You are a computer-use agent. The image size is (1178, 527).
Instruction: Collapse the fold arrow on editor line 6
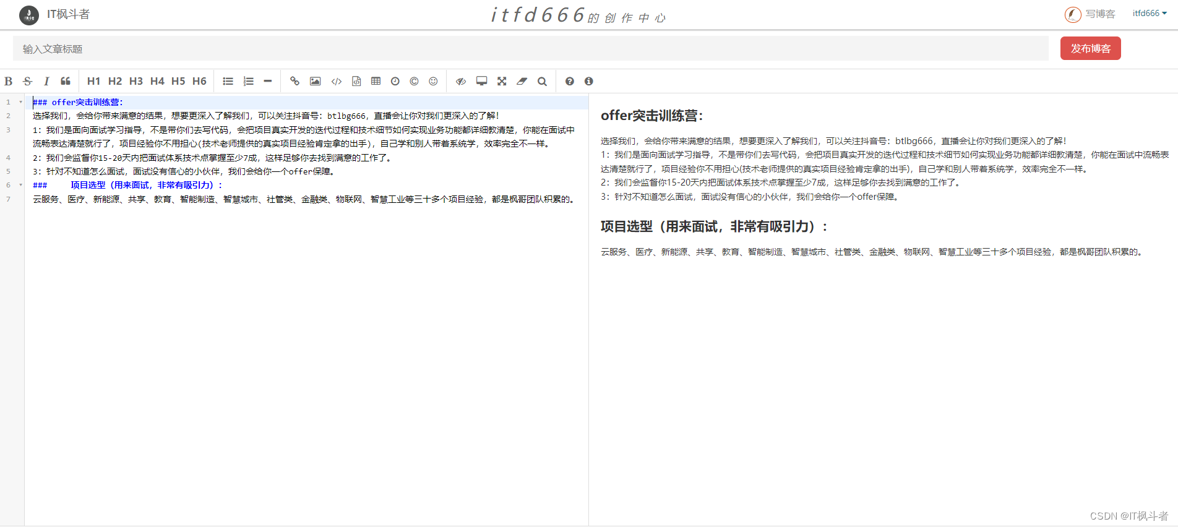click(20, 185)
